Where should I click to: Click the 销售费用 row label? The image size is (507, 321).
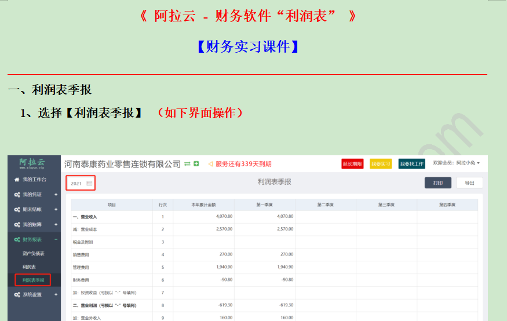(x=81, y=255)
